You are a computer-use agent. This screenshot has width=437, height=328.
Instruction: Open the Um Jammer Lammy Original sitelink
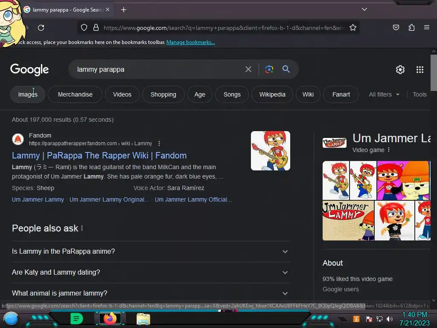pyautogui.click(x=109, y=199)
